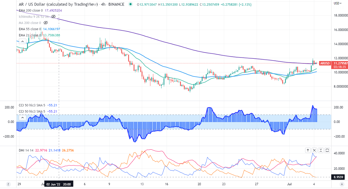Viewport: 348px width, 189px height.
Task: Click the 8.000000 price axis label
Action: point(341,87)
